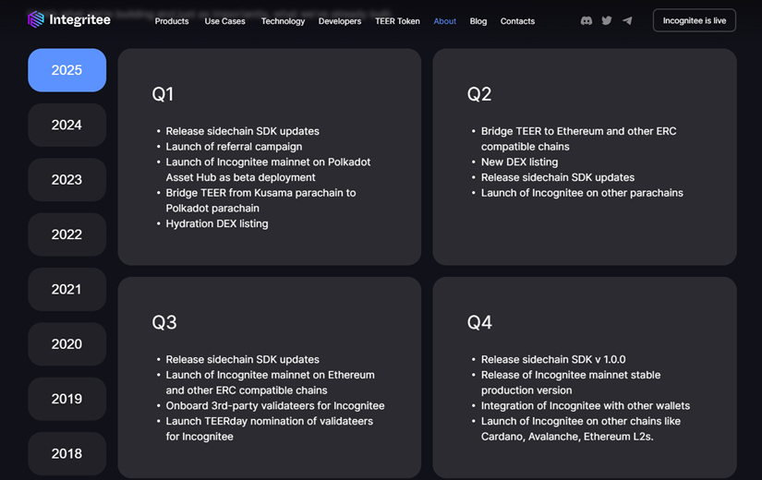Click "Launch of referral campaign" text
The width and height of the screenshot is (762, 480).
(x=234, y=146)
